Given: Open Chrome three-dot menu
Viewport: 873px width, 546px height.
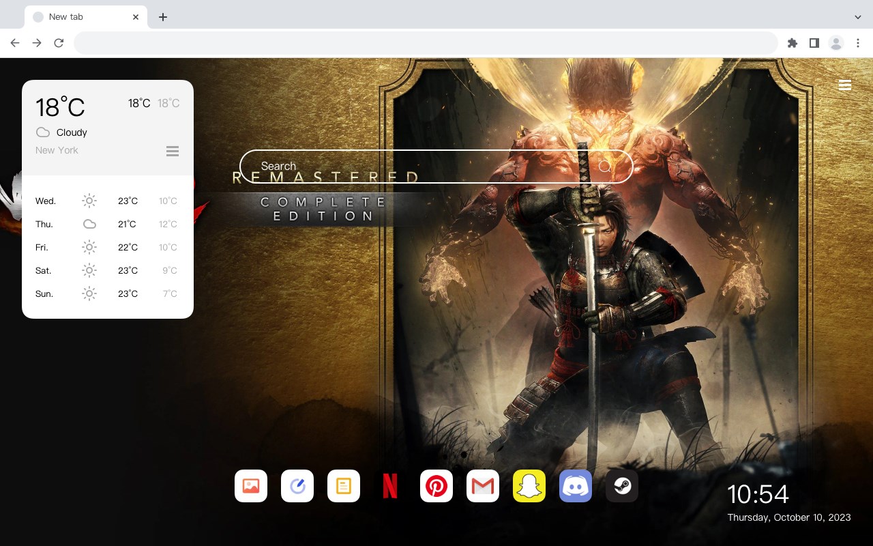Looking at the screenshot, I should (x=858, y=43).
